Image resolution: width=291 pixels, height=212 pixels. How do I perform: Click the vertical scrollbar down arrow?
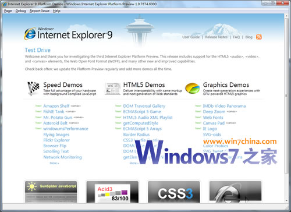pos(286,200)
